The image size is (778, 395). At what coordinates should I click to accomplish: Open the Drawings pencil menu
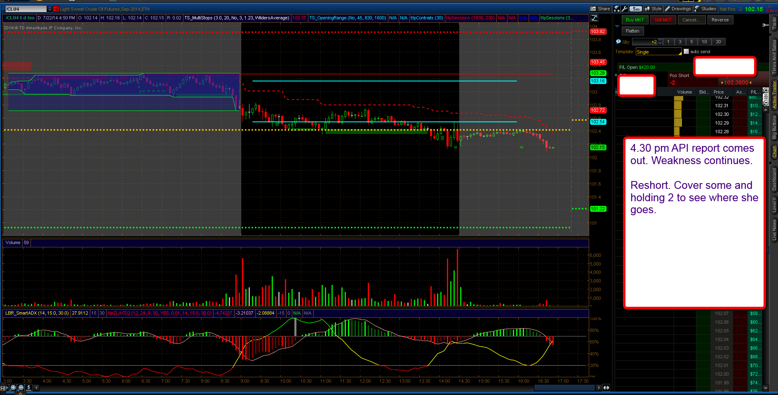click(x=678, y=9)
